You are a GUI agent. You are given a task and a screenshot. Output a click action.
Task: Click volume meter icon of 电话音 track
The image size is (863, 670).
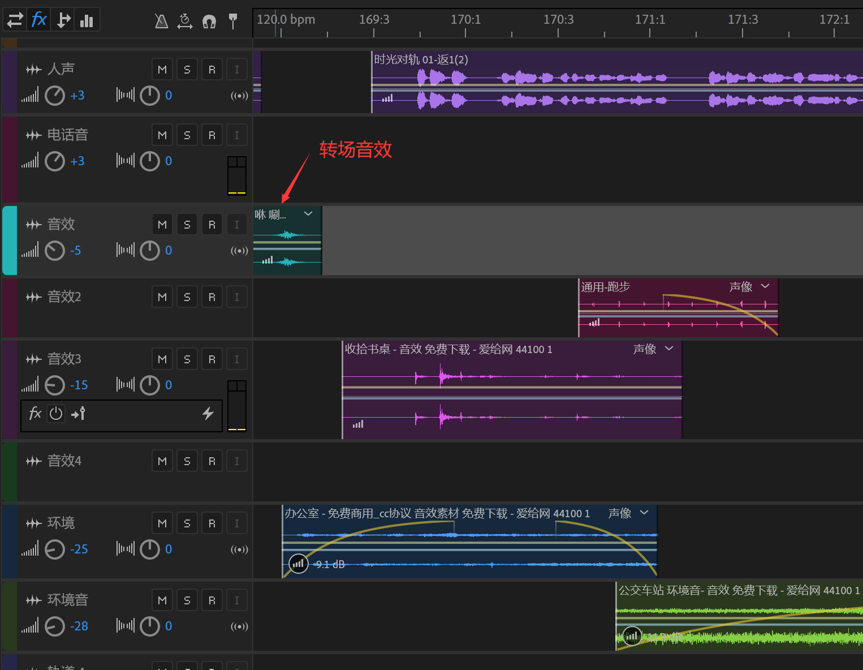tap(31, 160)
